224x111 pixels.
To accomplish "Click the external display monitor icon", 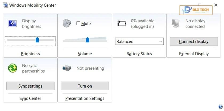I will click(176, 23).
